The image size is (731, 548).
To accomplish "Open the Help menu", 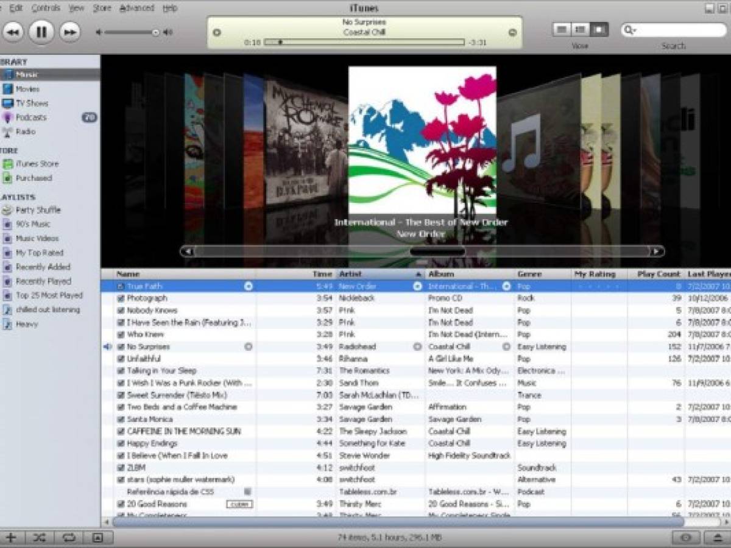I will (170, 8).
